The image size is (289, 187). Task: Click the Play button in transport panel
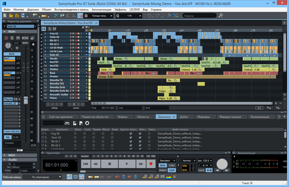point(127,163)
